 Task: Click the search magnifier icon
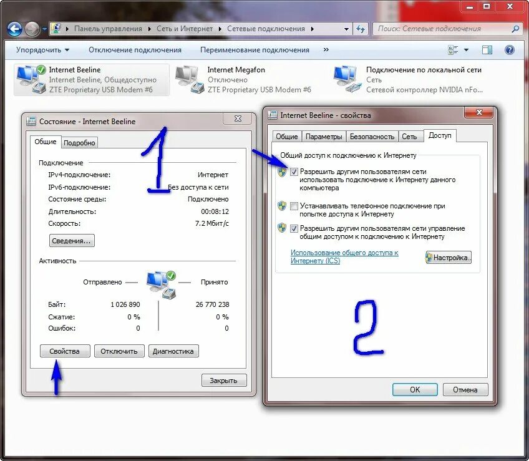pyautogui.click(x=517, y=29)
